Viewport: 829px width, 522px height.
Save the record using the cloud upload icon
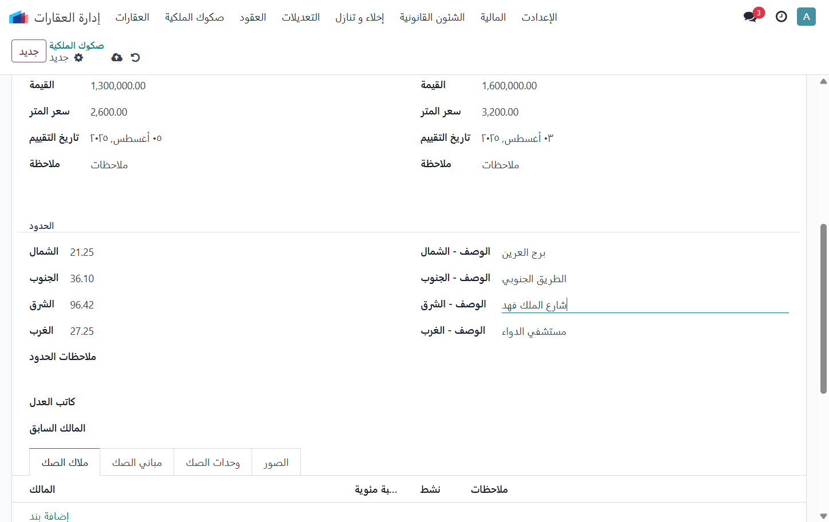point(116,57)
